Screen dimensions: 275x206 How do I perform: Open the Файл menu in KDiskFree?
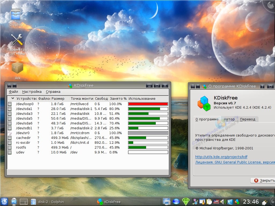(x=13, y=92)
